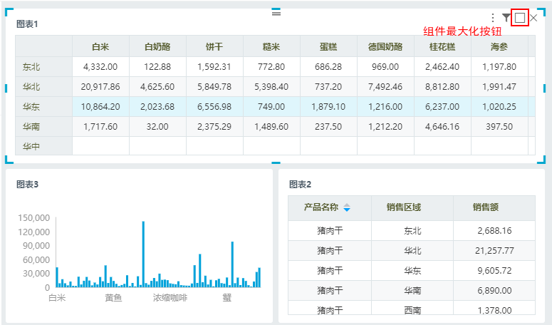Click the cell value 749.00
The height and width of the screenshot is (325, 552).
tap(271, 107)
